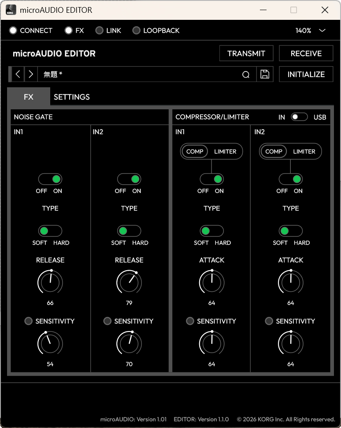Click Noise Gate IN1 SENSITIVITY indicator LED
The image size is (341, 428).
(x=28, y=321)
